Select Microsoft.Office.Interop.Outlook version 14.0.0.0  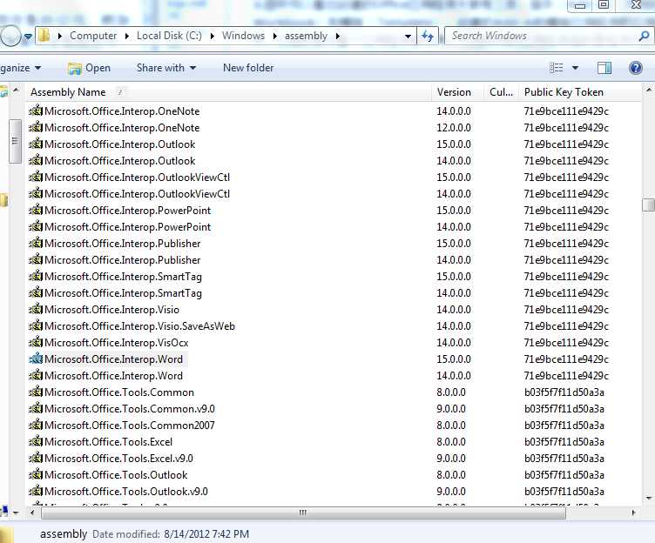pyautogui.click(x=120, y=161)
